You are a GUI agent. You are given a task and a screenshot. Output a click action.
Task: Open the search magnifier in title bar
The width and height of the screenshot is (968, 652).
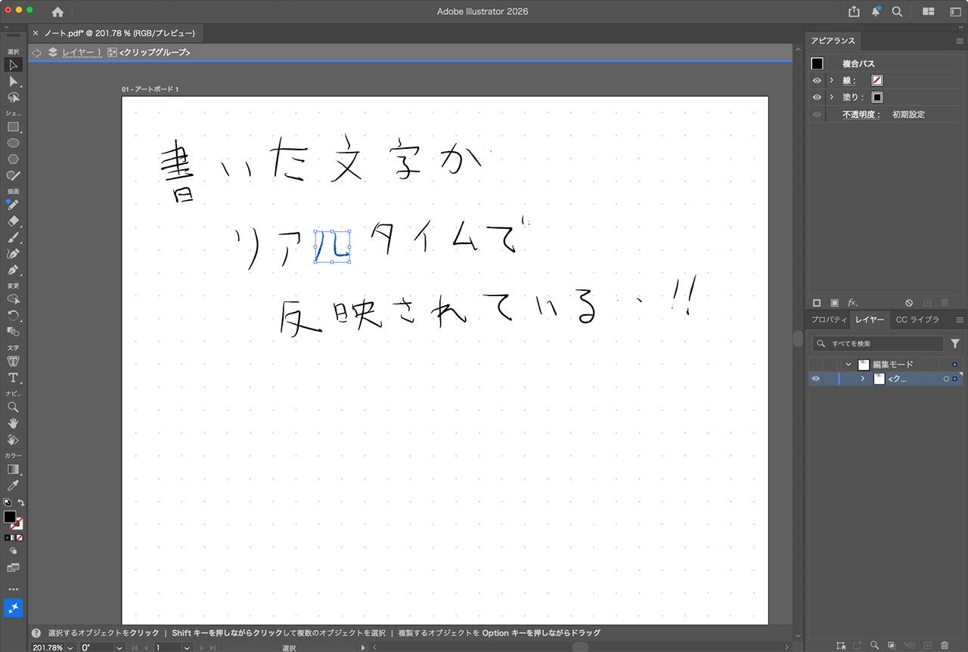tap(897, 11)
